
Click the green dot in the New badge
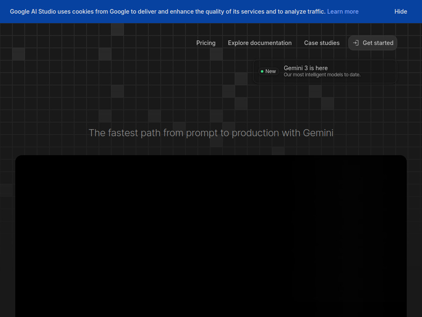(x=262, y=71)
